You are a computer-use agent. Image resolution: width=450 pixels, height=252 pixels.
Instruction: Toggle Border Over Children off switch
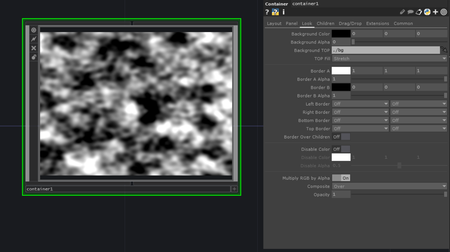pyautogui.click(x=341, y=137)
